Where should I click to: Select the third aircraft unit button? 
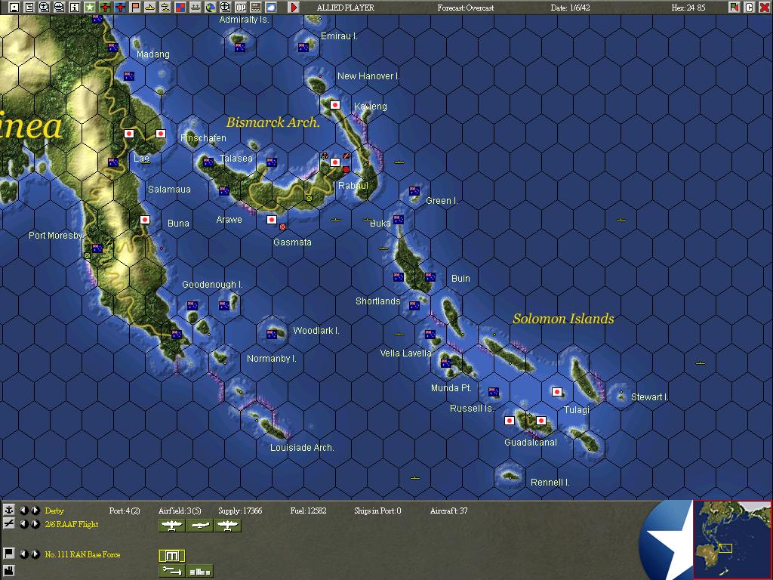[228, 526]
